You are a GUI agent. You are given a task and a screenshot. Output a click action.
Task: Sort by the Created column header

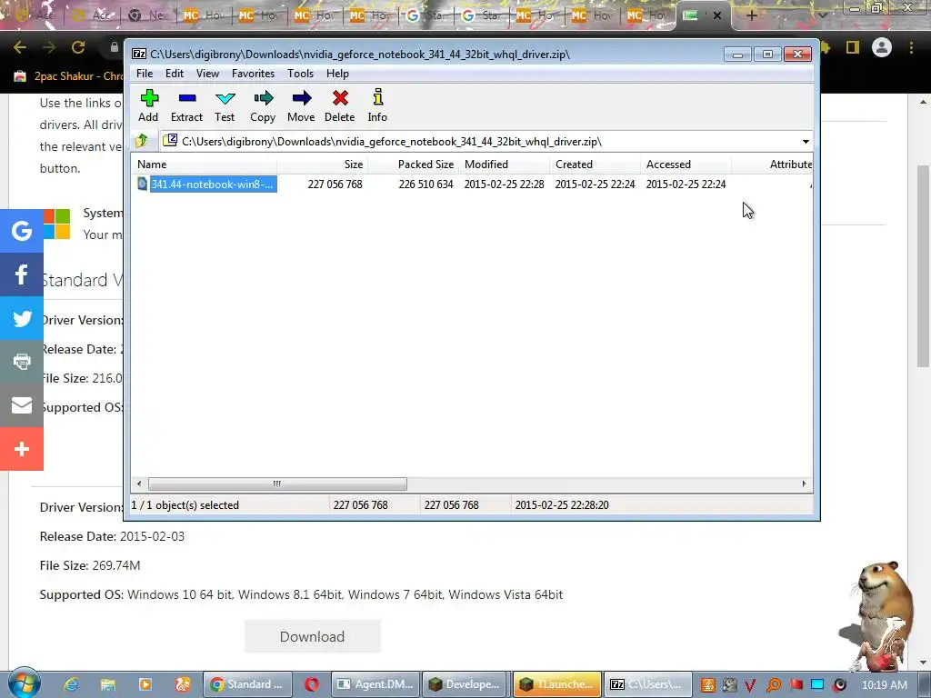point(595,165)
